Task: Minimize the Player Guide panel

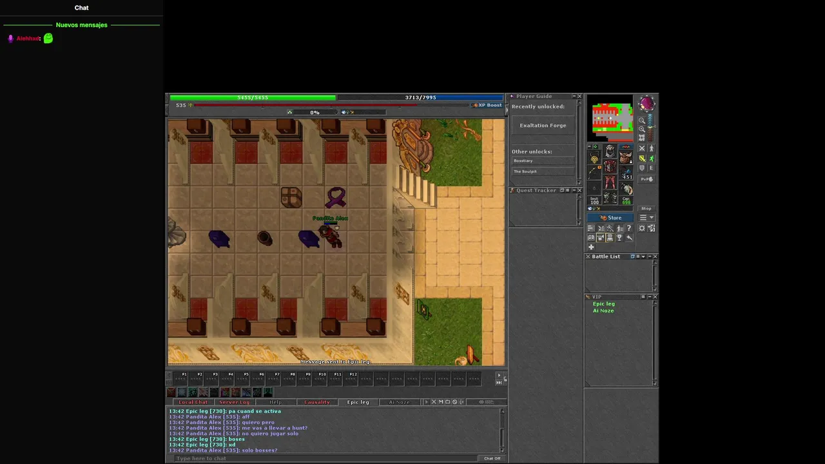Action: point(574,96)
